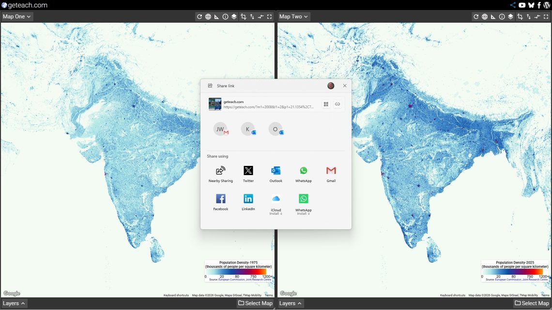Click the refresh icon in Map One toolbar
This screenshot has height=310, width=552.
199,16
